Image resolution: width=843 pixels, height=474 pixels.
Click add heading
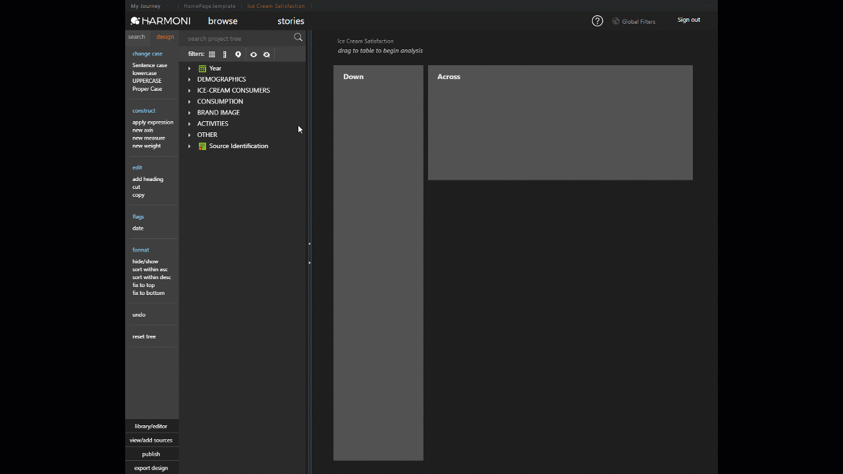tap(148, 179)
